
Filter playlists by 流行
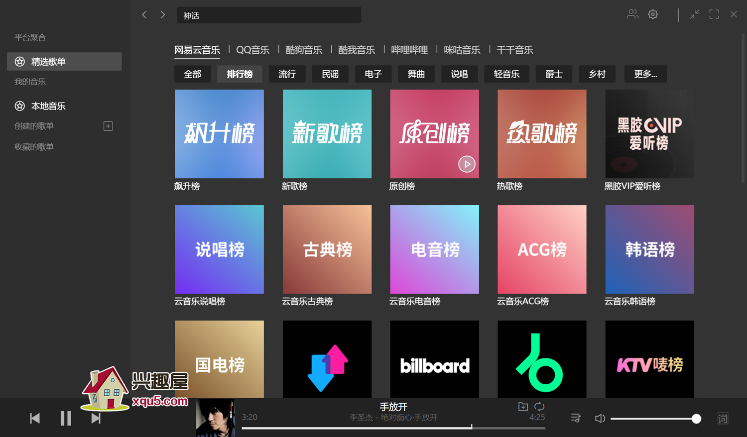coord(287,74)
